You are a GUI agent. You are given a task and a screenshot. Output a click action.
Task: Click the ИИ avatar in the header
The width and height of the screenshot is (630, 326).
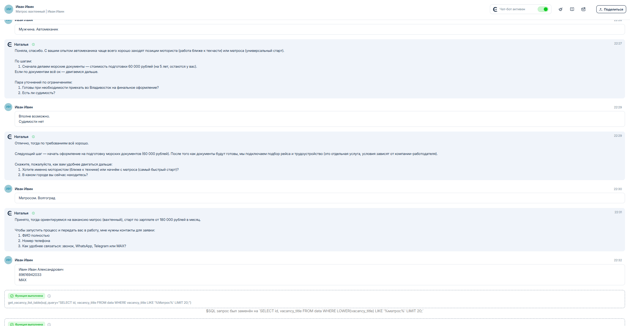click(9, 9)
